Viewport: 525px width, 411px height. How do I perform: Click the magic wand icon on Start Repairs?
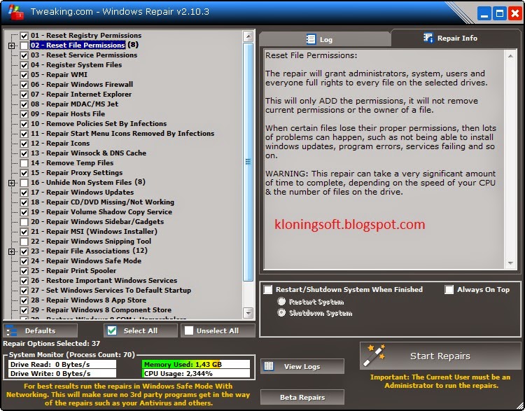(x=375, y=355)
